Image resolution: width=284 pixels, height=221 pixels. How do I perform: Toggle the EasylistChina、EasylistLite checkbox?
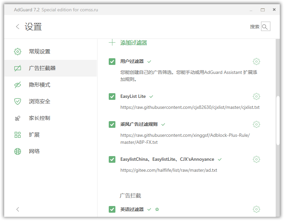tap(112, 159)
